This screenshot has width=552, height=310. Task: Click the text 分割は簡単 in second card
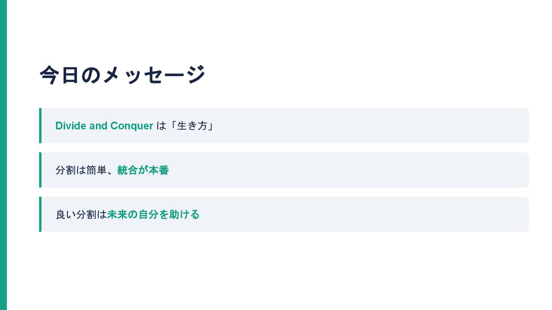[x=80, y=170]
